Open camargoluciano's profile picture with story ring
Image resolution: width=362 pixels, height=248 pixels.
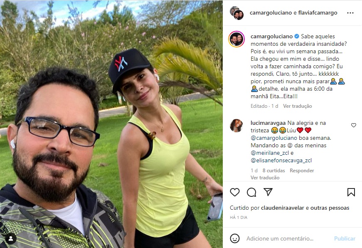(x=236, y=39)
